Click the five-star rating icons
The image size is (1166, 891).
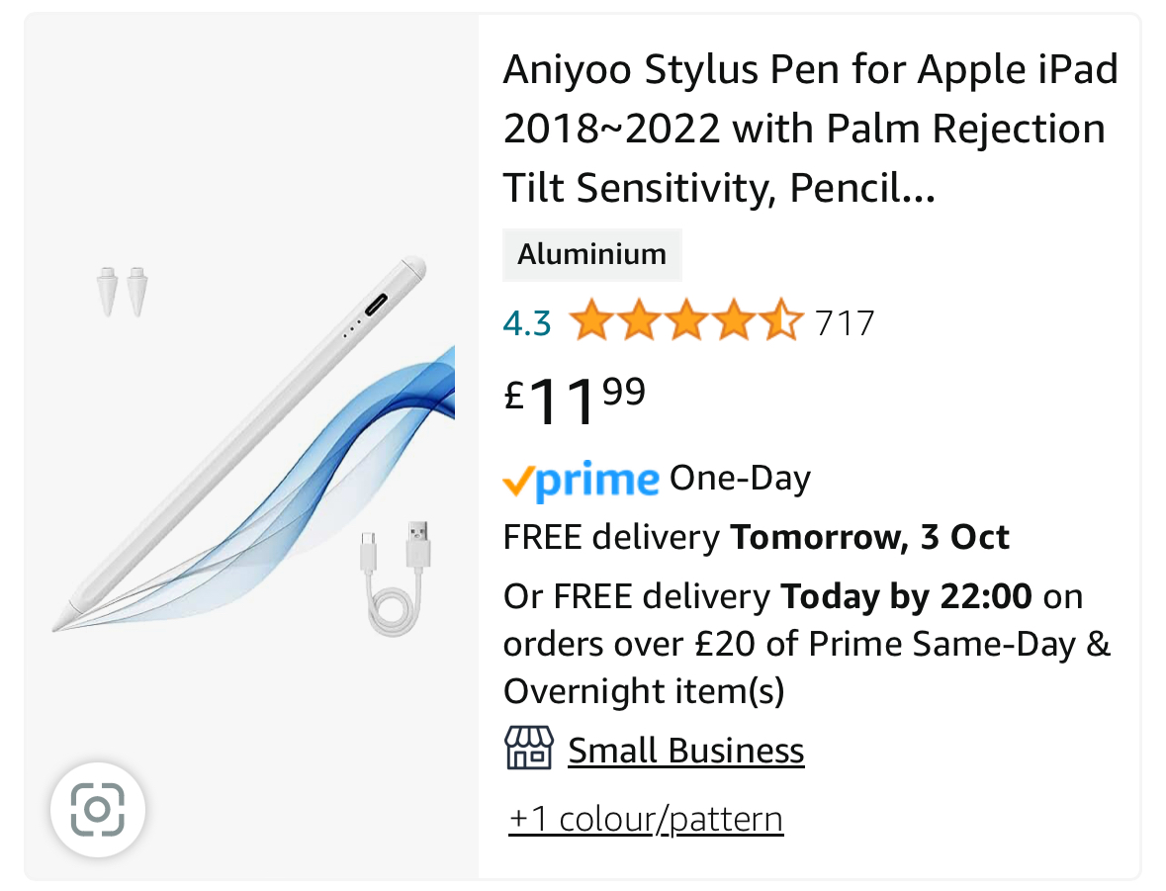(686, 320)
